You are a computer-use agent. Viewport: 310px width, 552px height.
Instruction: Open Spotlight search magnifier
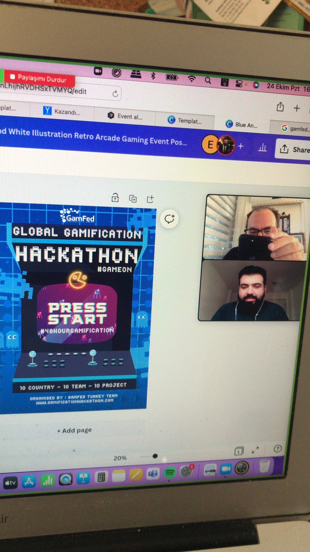click(208, 80)
